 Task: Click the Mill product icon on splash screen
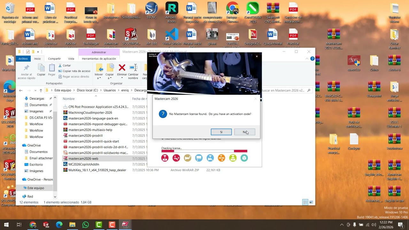pos(165,158)
